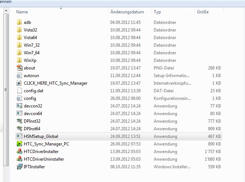Select the file name 'devcon32'
Viewport: 245px width, 182px height.
tap(33, 106)
